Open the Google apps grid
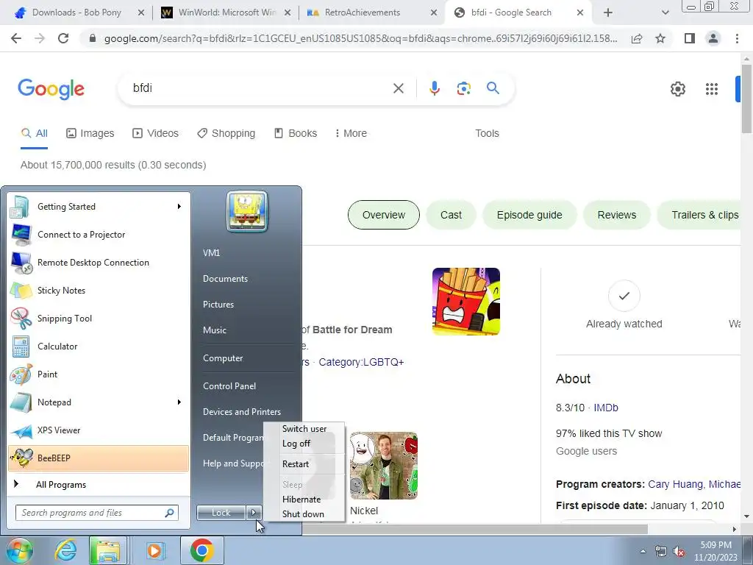This screenshot has height=565, width=753. tap(711, 89)
